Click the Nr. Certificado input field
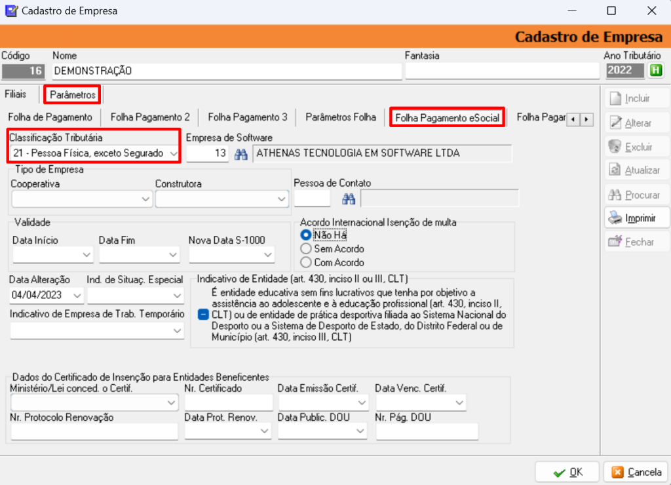Viewport: 671px width, 485px height. [229, 402]
